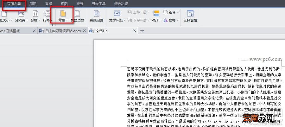Viewport: 285px width, 127px height.
Task: Click the 文字环绕 text wrap icon
Action: click(x=117, y=13)
